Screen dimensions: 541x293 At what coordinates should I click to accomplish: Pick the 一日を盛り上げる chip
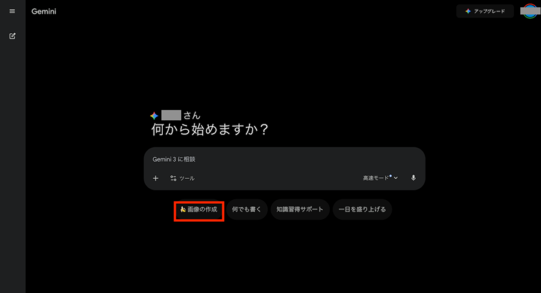[x=362, y=209]
